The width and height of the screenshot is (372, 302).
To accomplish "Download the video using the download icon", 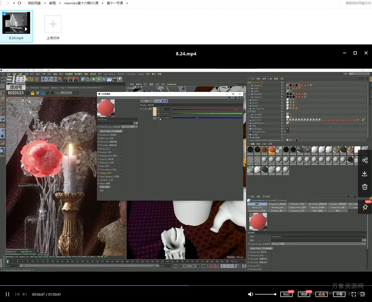I will coord(365,174).
